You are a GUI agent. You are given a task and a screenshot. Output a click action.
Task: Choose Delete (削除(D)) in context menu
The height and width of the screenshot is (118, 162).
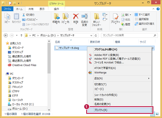coord(119,99)
